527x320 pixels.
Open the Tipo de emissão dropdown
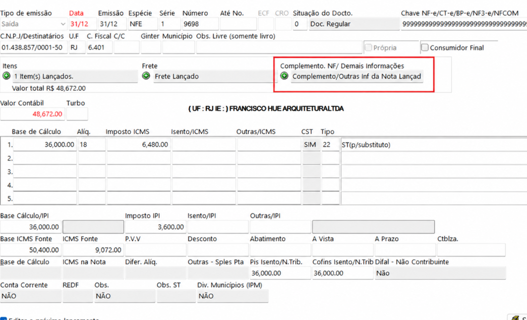point(33,24)
